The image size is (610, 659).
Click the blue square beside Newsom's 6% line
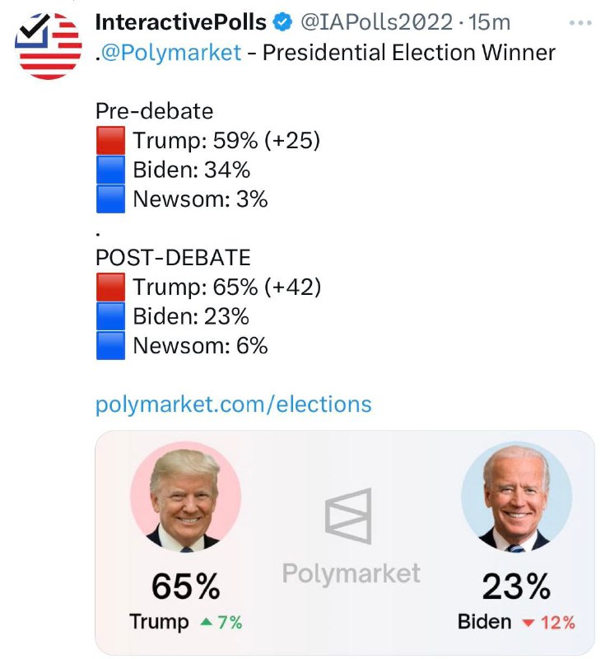pos(111,344)
